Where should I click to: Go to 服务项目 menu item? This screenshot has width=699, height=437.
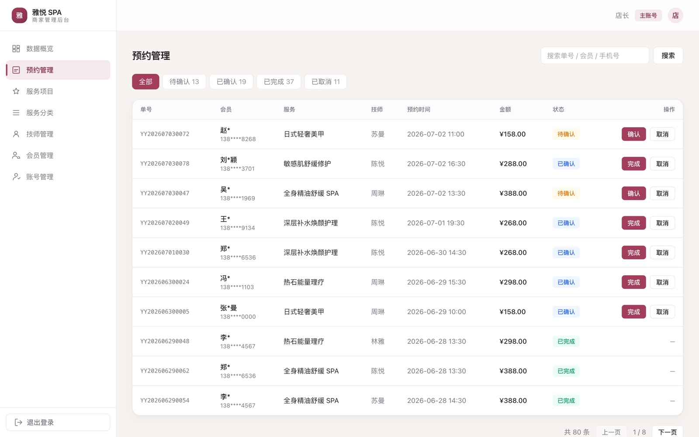click(x=58, y=91)
